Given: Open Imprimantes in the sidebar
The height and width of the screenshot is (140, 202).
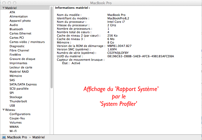Looking at the screenshot, I should pos(18,63).
